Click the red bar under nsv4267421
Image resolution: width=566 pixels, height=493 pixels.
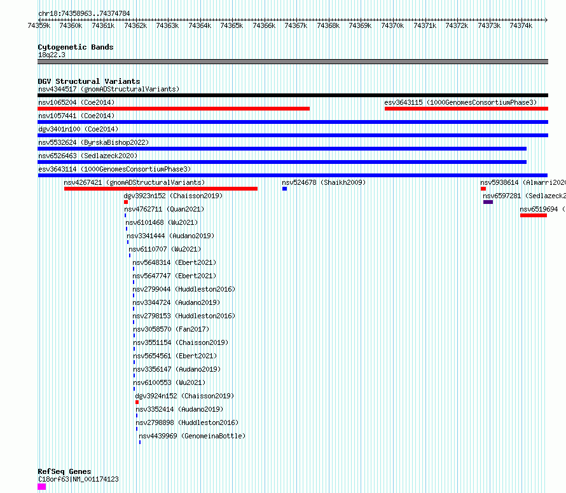click(161, 189)
